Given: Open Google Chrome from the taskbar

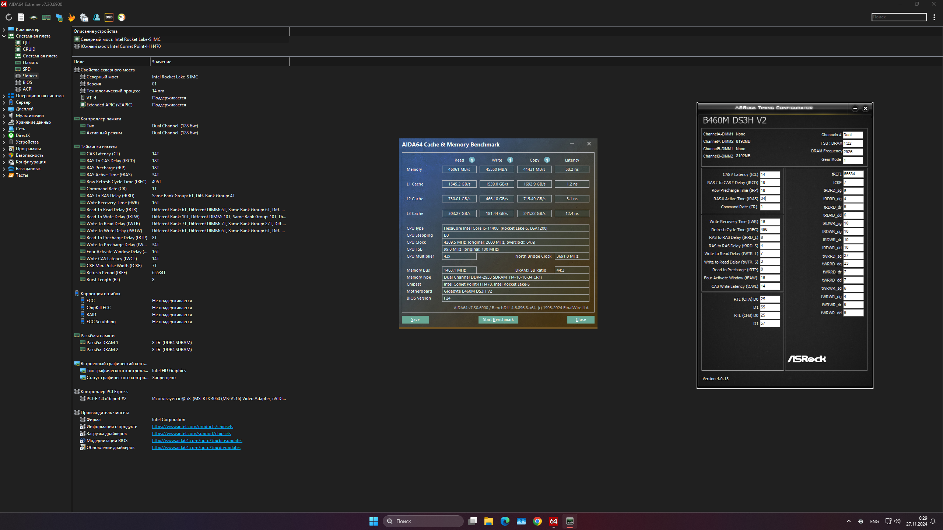Looking at the screenshot, I should [x=537, y=521].
